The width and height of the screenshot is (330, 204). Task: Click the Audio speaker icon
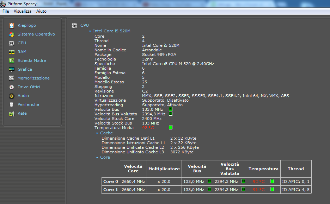click(12, 96)
